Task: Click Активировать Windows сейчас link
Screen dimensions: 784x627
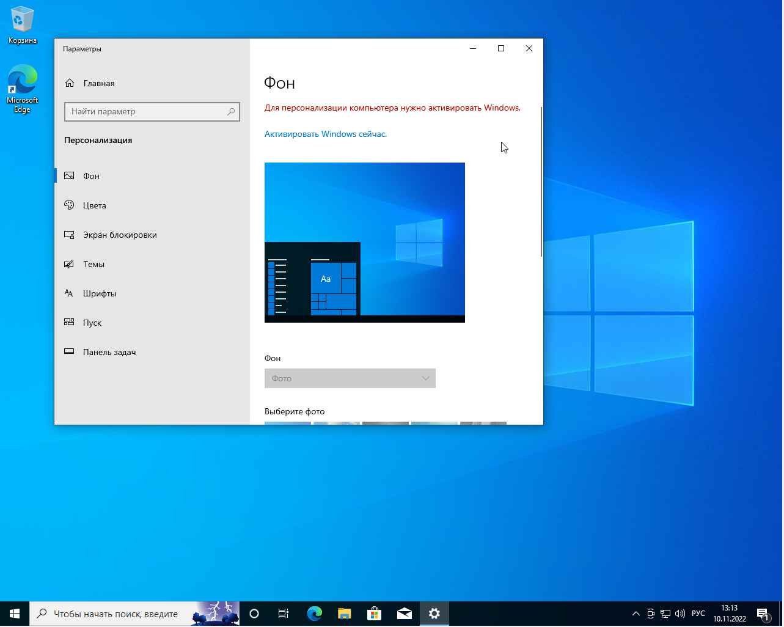Action: point(326,134)
